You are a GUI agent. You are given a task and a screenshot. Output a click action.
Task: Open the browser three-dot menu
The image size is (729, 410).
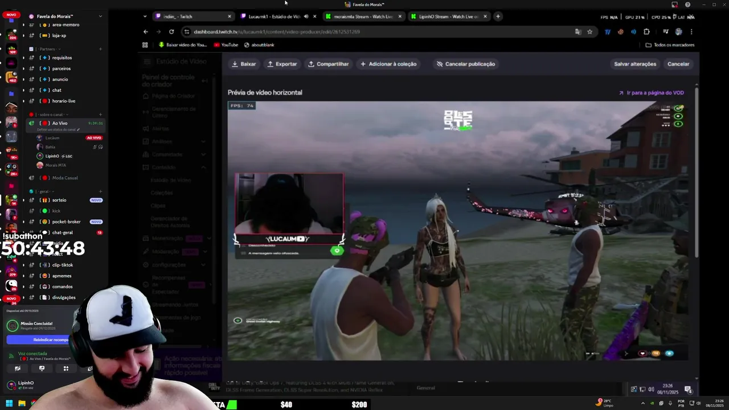click(691, 31)
